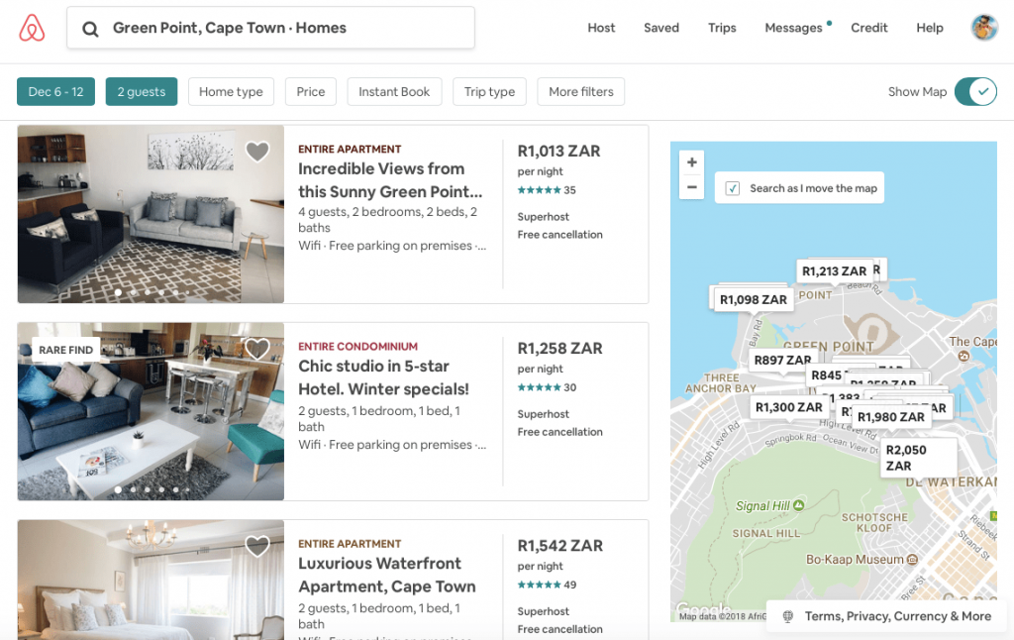This screenshot has width=1014, height=640.
Task: Open the Trips menu item
Action: pyautogui.click(x=722, y=28)
